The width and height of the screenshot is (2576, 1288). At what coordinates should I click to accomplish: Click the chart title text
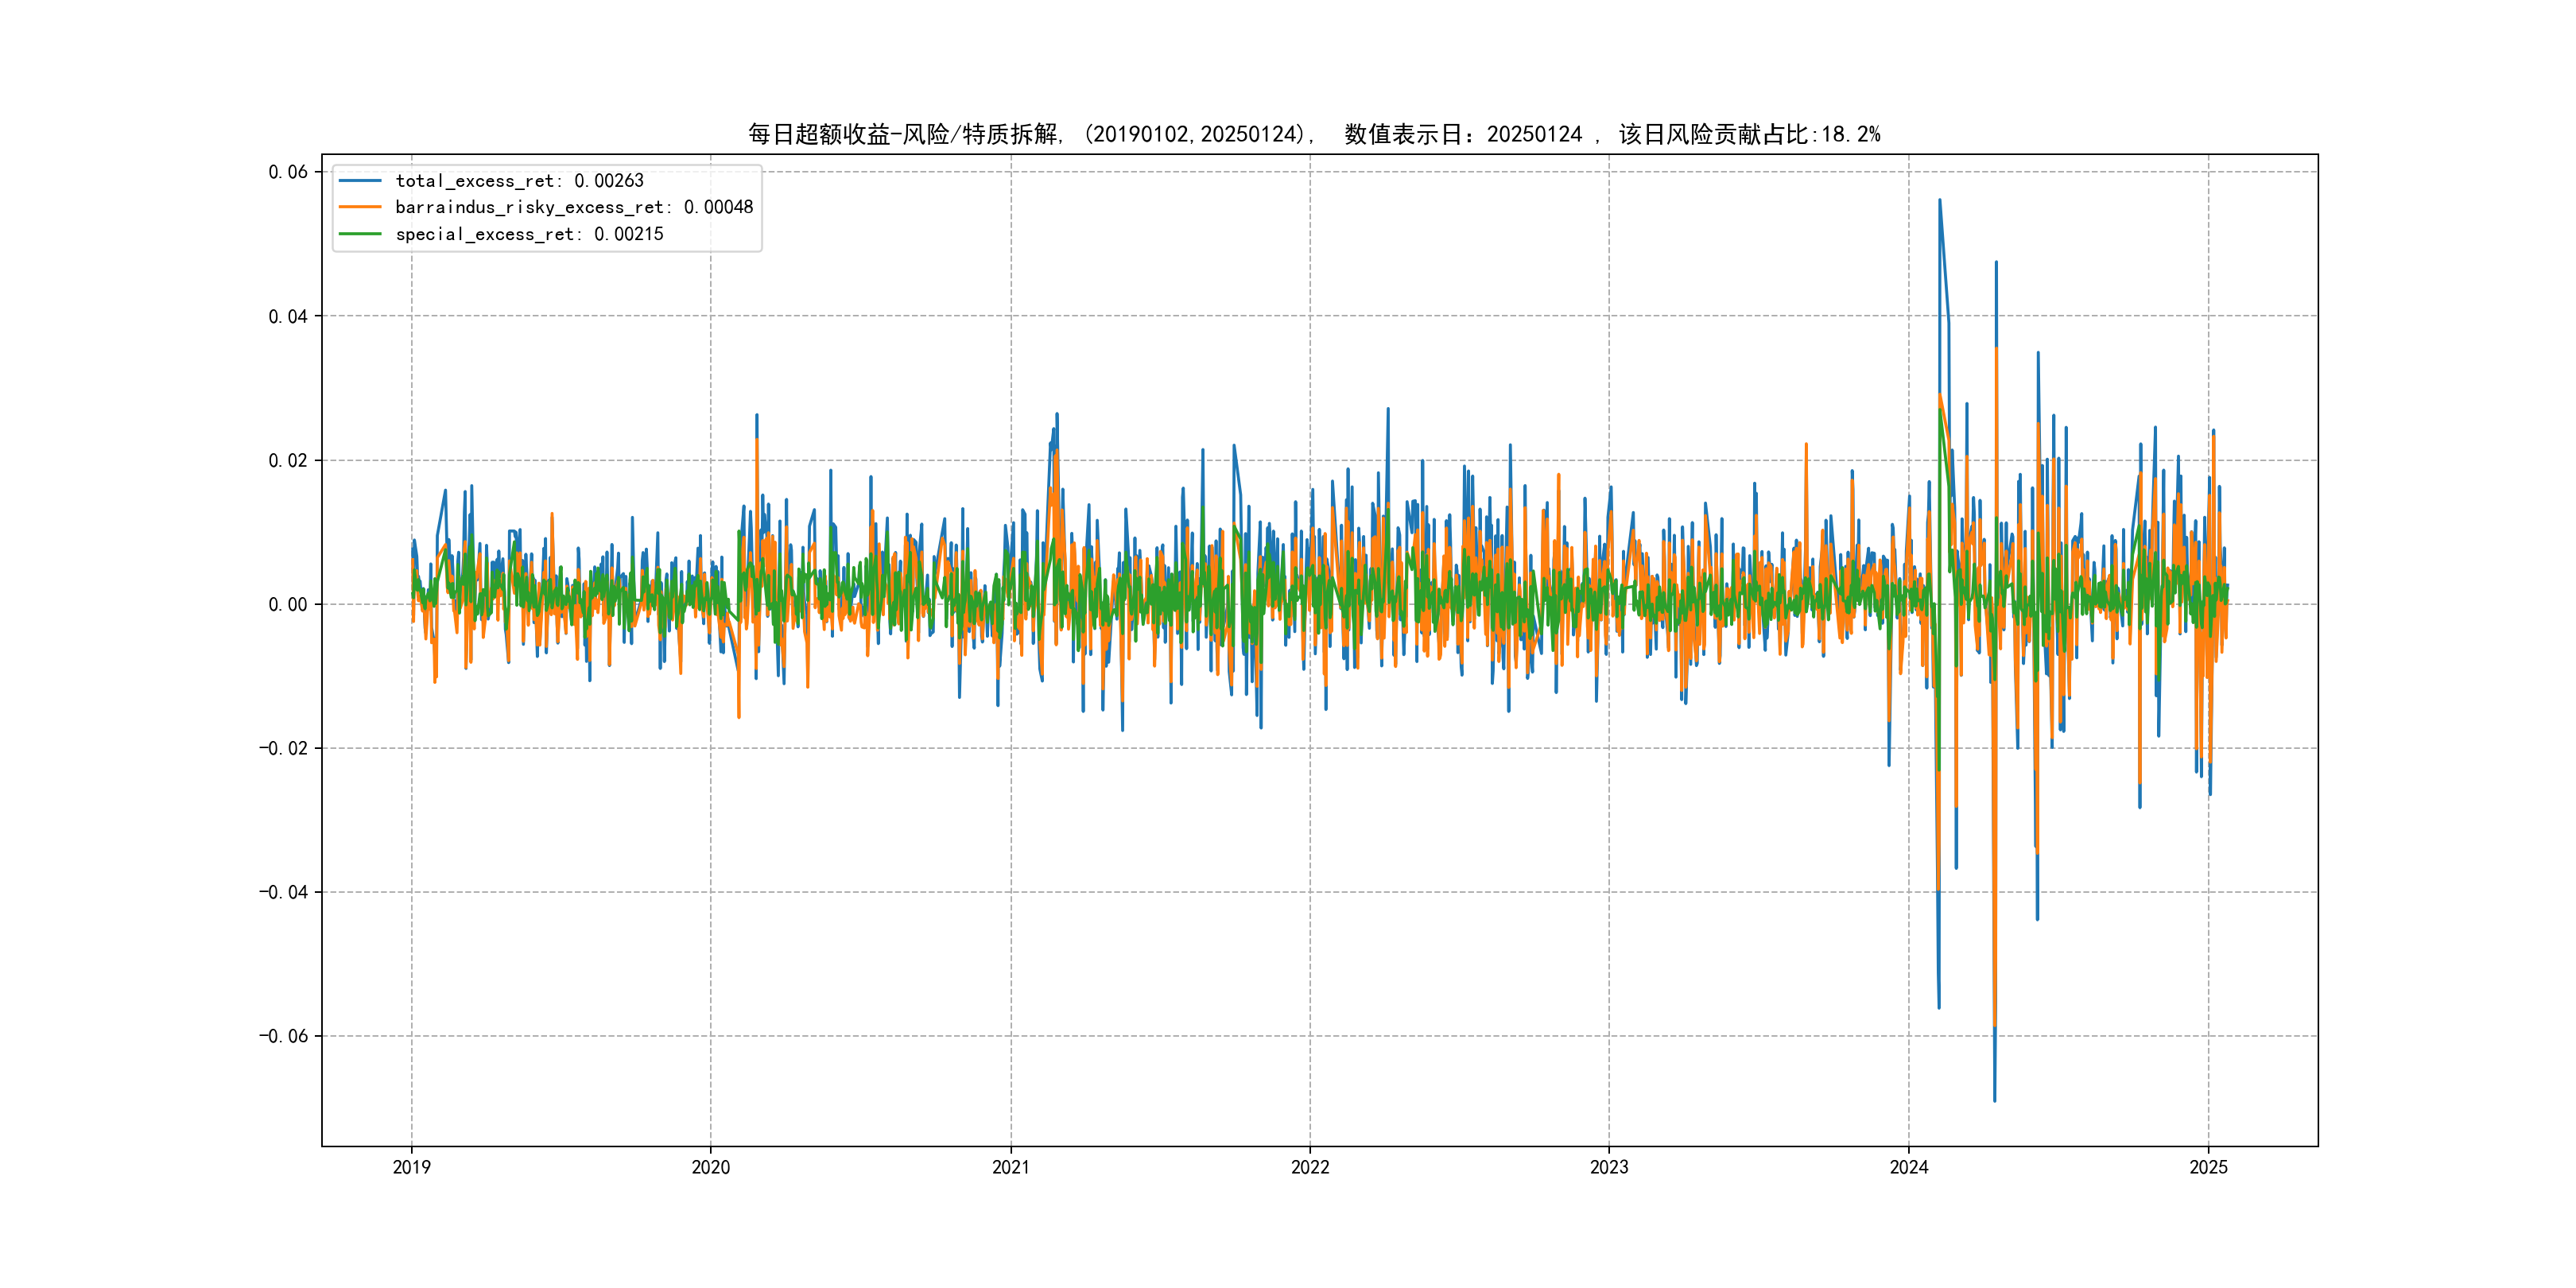1314,134
